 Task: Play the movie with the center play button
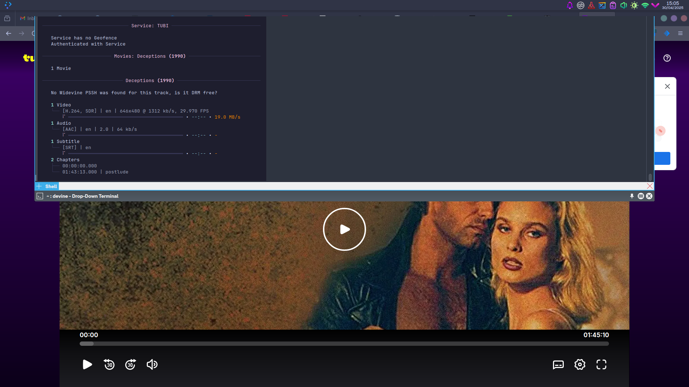click(344, 229)
